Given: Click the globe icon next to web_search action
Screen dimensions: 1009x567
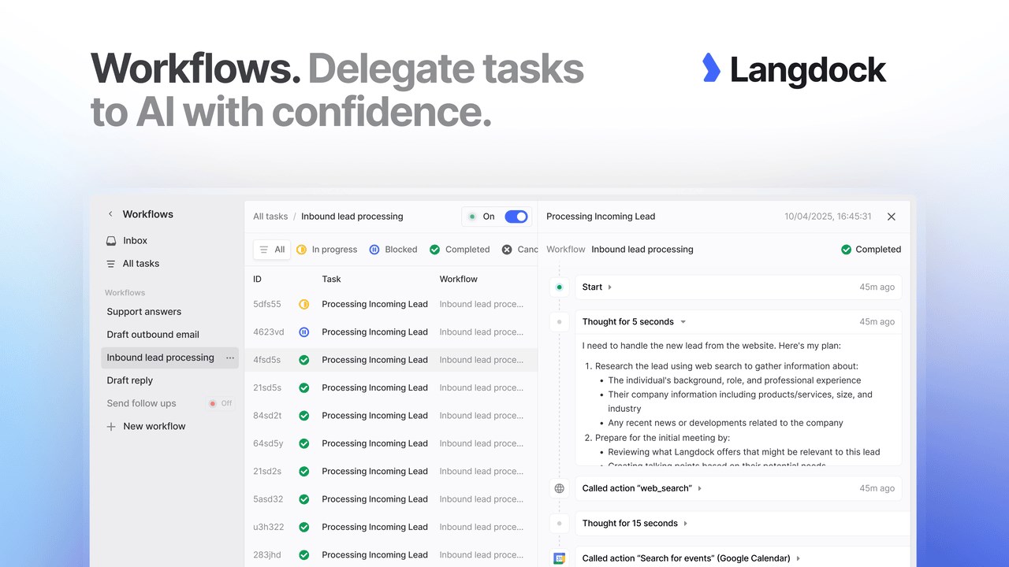Looking at the screenshot, I should coord(560,488).
